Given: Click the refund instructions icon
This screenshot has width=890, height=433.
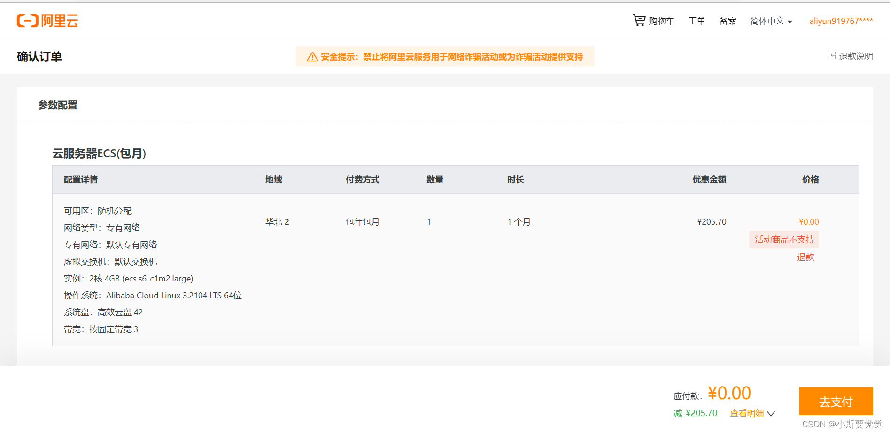Looking at the screenshot, I should tap(832, 56).
